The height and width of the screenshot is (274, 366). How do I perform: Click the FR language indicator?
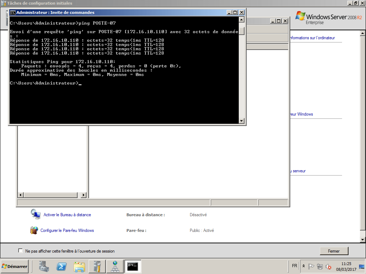point(294,266)
